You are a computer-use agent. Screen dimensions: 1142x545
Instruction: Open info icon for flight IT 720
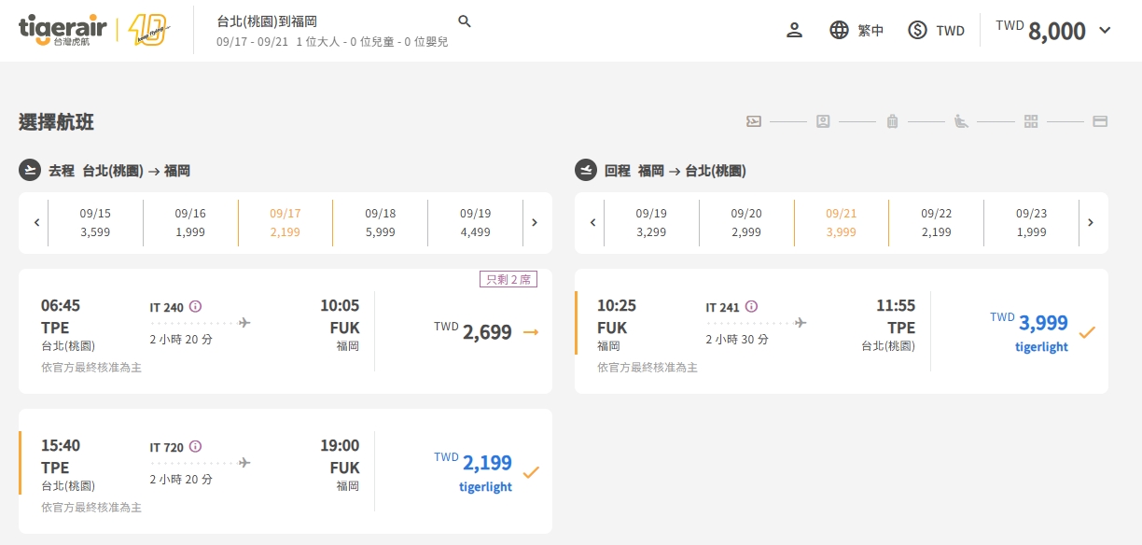(195, 446)
